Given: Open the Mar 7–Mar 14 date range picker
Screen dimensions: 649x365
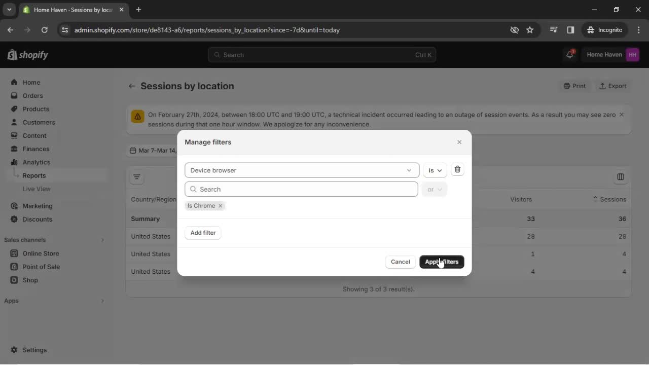Looking at the screenshot, I should [153, 151].
